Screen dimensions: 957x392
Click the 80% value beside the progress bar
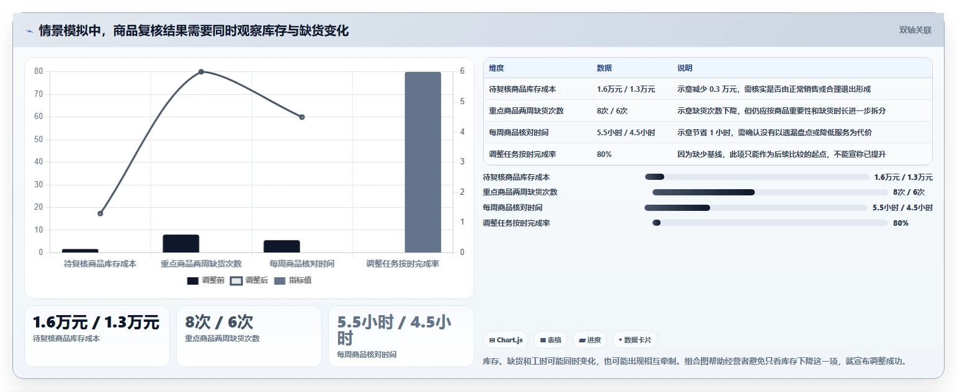point(901,223)
